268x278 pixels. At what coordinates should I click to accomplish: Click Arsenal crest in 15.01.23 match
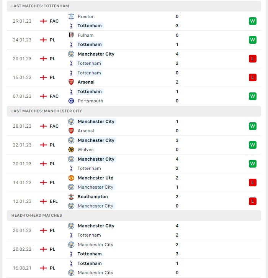[x=71, y=82]
